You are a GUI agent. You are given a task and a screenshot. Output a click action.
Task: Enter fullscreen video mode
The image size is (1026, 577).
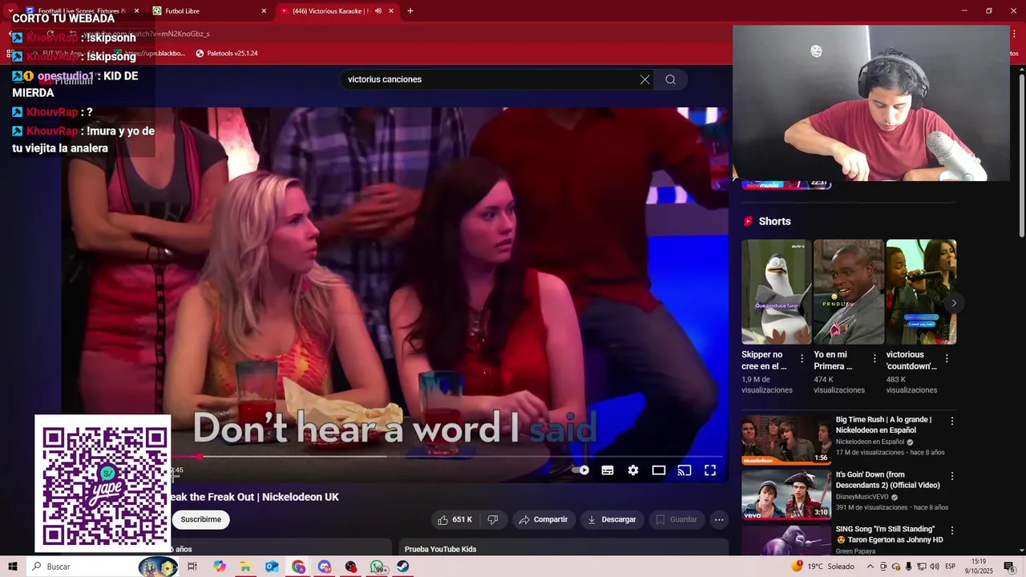[710, 470]
